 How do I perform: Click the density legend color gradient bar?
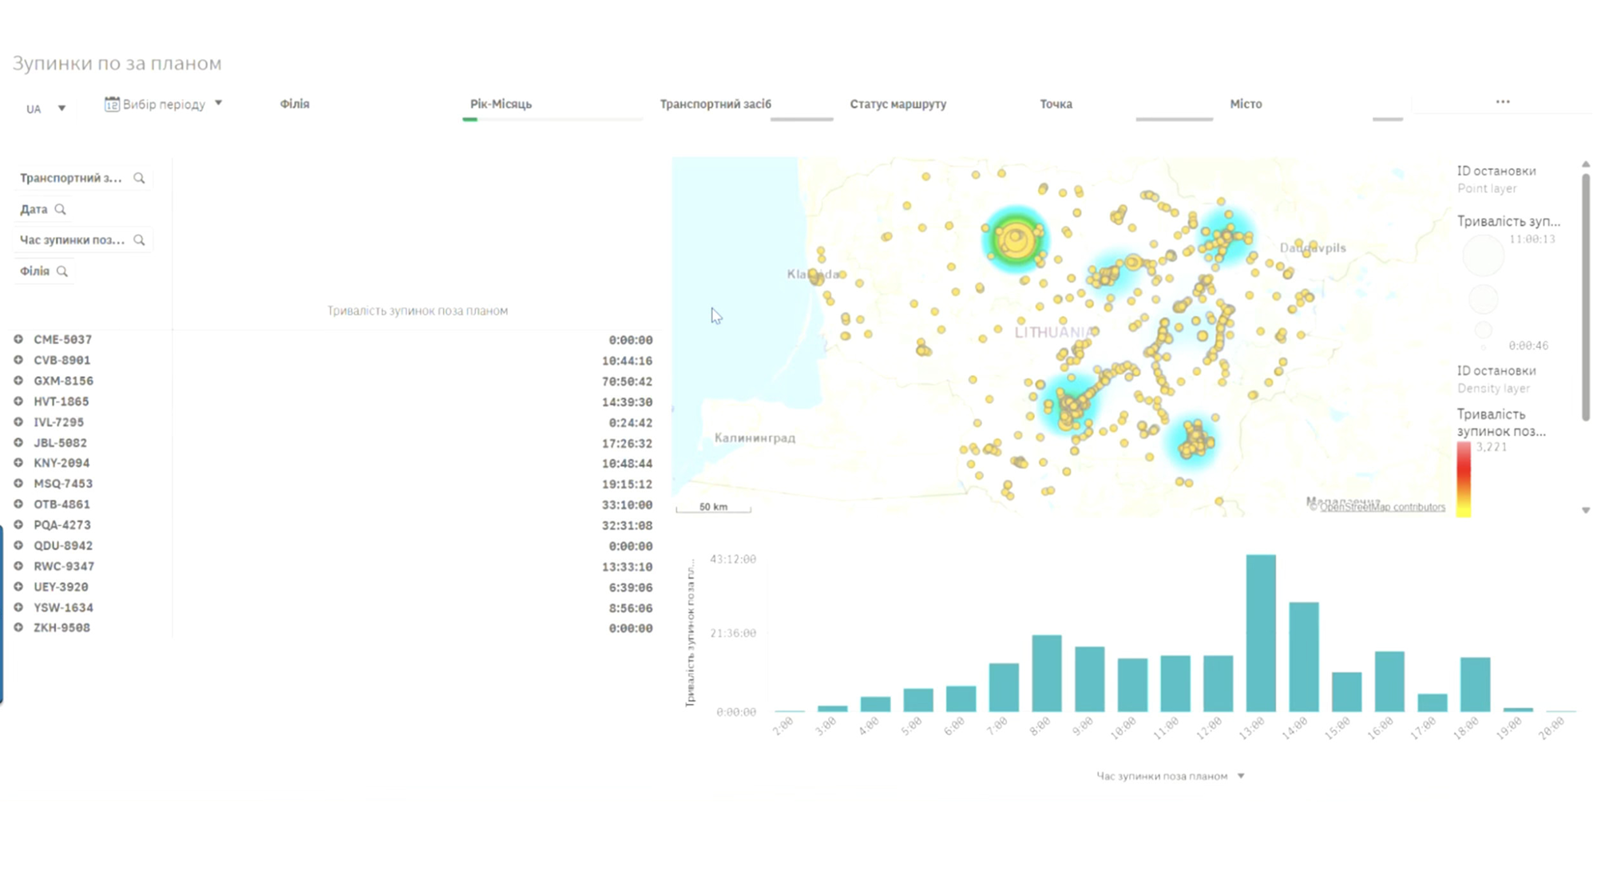(1464, 480)
